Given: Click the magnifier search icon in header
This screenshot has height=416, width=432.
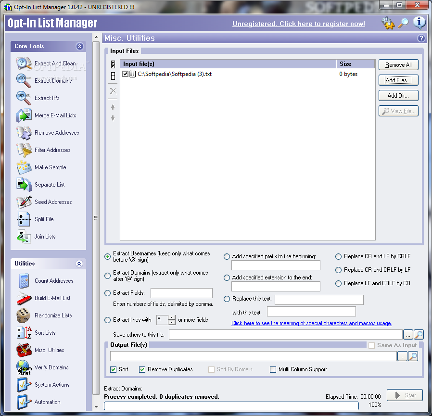Looking at the screenshot, I should tap(403, 23).
